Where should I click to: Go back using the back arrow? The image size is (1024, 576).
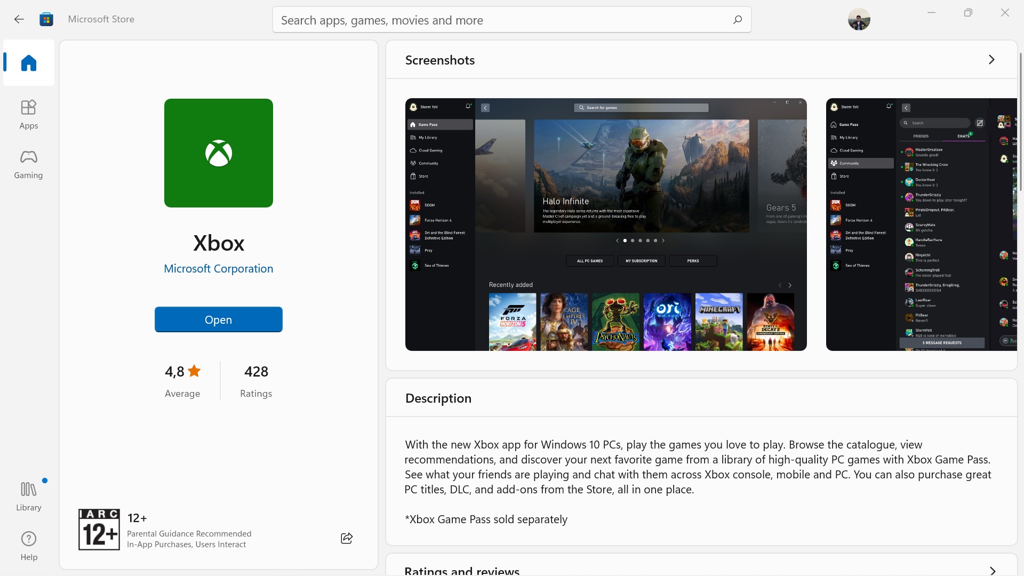coord(19,19)
